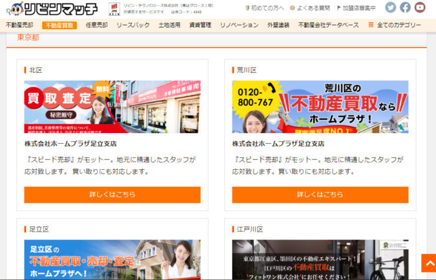Select the 不動産買取 menu item

[60, 26]
